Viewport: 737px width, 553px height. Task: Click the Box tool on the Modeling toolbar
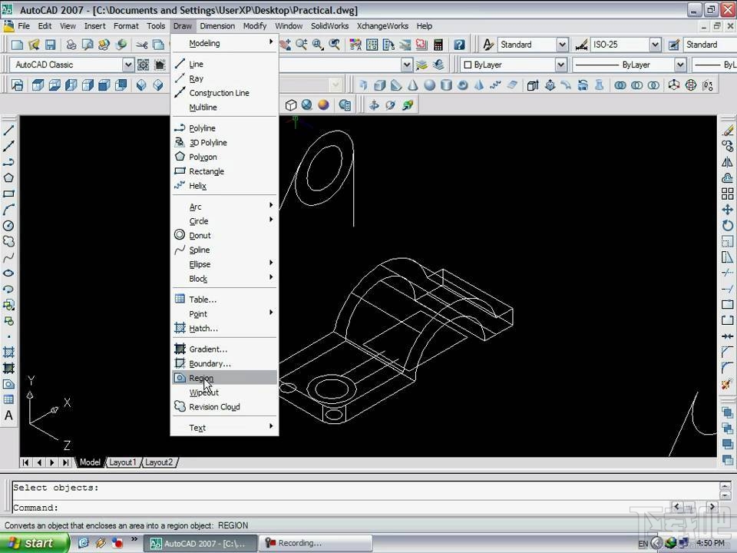[36, 85]
